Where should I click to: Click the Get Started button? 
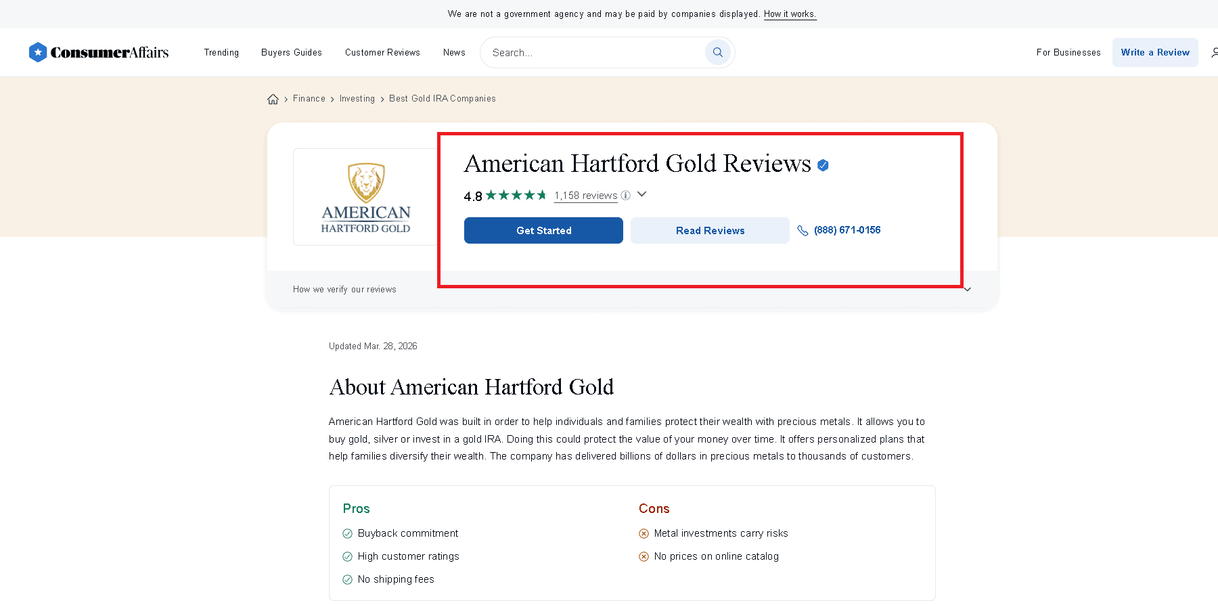[543, 230]
